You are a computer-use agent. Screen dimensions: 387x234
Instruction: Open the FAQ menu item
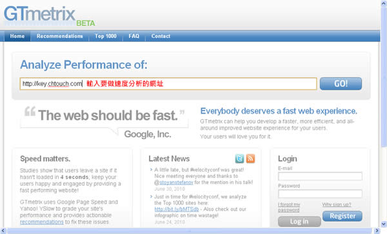134,36
